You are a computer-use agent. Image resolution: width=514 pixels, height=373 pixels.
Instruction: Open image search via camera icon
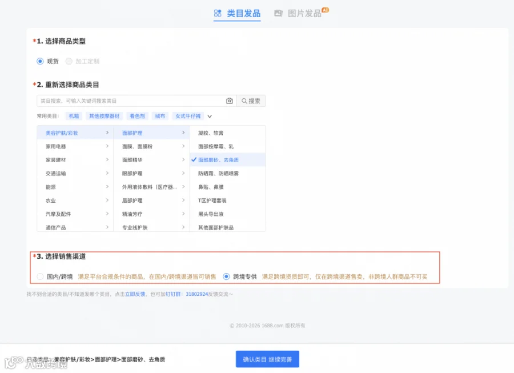pyautogui.click(x=230, y=101)
